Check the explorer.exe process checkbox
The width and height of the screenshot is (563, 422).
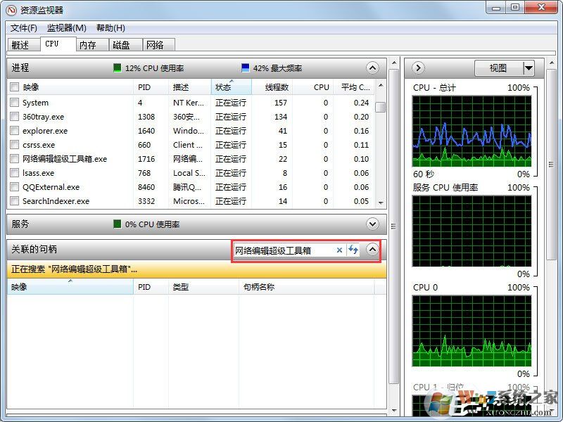[x=14, y=131]
